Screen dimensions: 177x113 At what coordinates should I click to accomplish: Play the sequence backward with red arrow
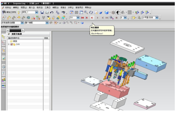point(92,18)
